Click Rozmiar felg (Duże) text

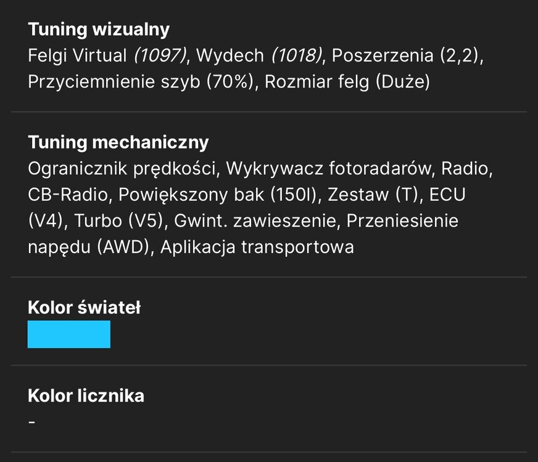click(x=347, y=82)
